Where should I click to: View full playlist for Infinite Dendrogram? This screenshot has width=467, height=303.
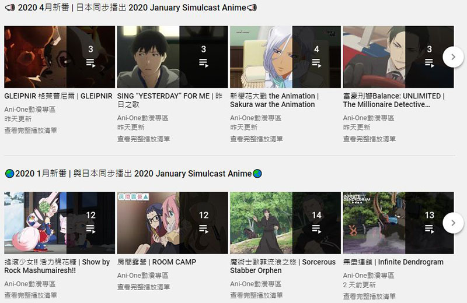coord(370,296)
